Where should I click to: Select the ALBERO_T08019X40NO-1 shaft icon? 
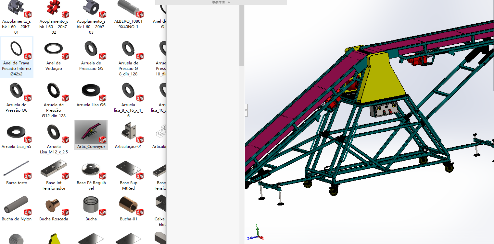[x=129, y=9]
